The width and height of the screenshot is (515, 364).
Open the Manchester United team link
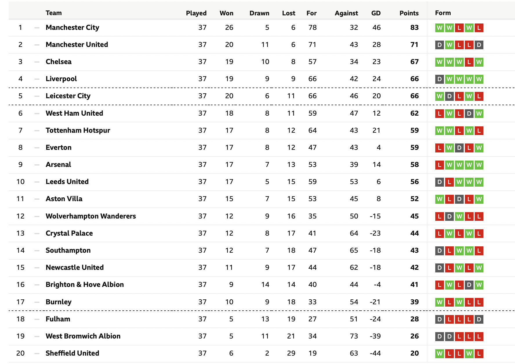point(77,45)
